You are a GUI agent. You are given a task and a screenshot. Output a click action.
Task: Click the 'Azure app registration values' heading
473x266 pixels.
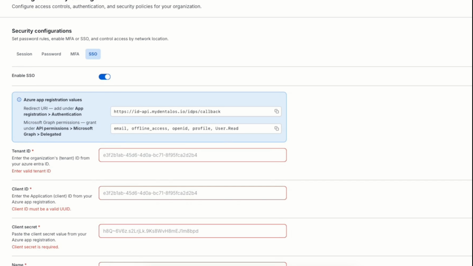(53, 100)
